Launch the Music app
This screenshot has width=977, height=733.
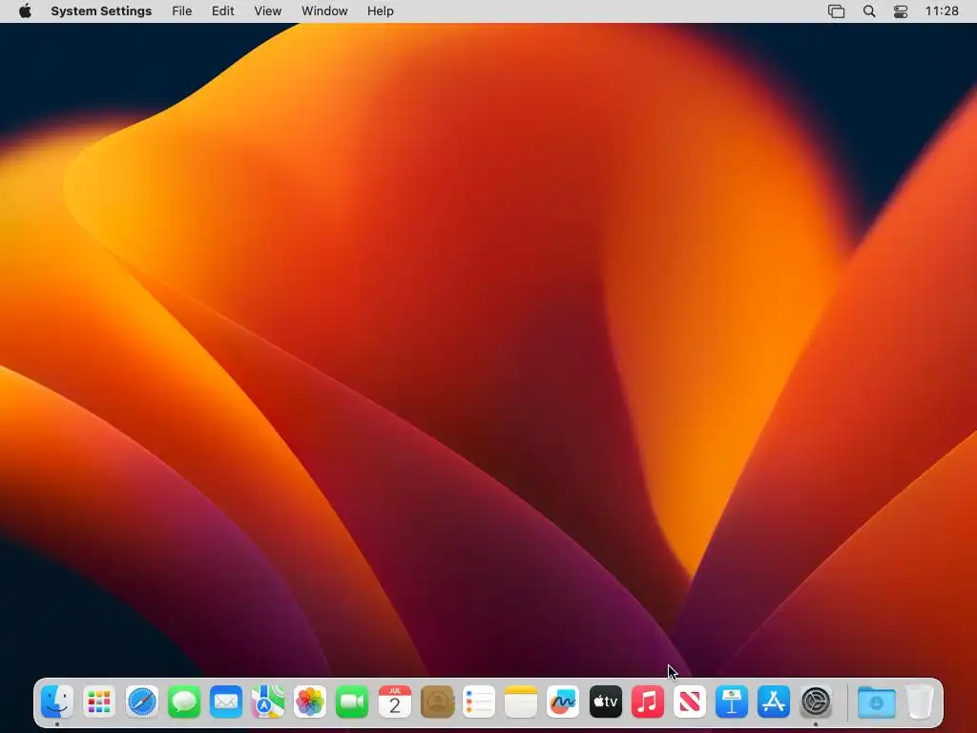(x=648, y=702)
